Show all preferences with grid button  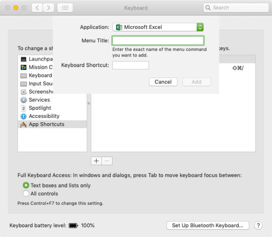[x=65, y=8]
